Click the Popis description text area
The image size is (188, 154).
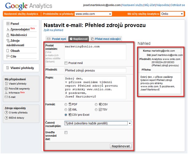pos(95,87)
